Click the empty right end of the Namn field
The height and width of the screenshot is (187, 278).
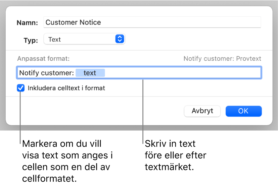click(201, 22)
